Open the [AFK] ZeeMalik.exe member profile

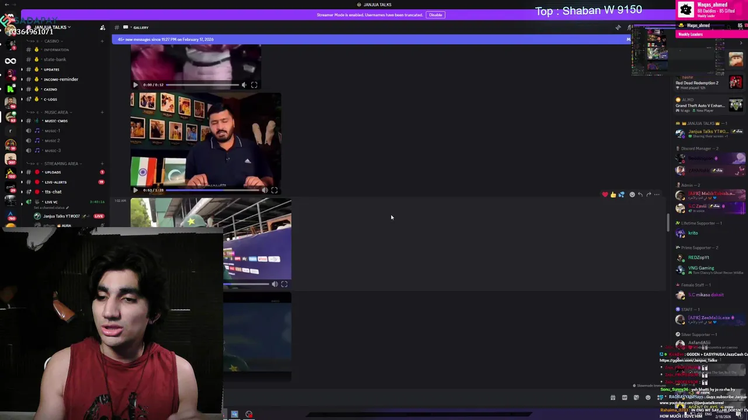coord(709,319)
